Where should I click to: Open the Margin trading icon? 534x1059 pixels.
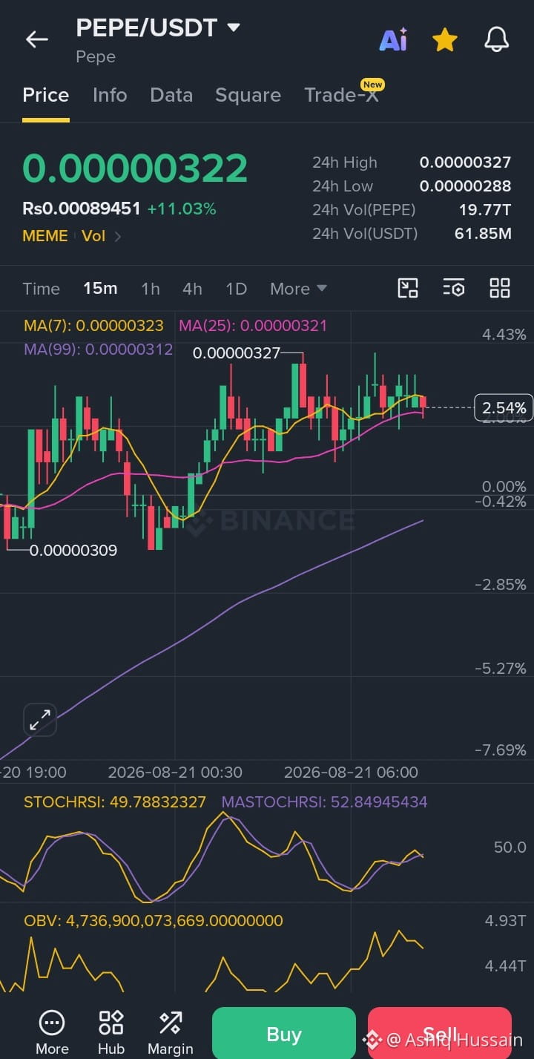click(x=171, y=1032)
